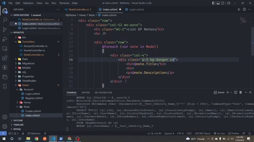Click Spaces: 4 indentation setting
The width and height of the screenshot is (254, 142).
(x=169, y=133)
